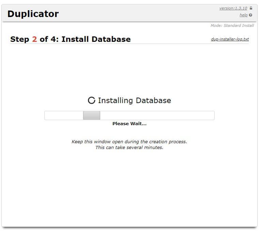Click the 'Installing Database' text
This screenshot has width=261, height=233.
135,101
